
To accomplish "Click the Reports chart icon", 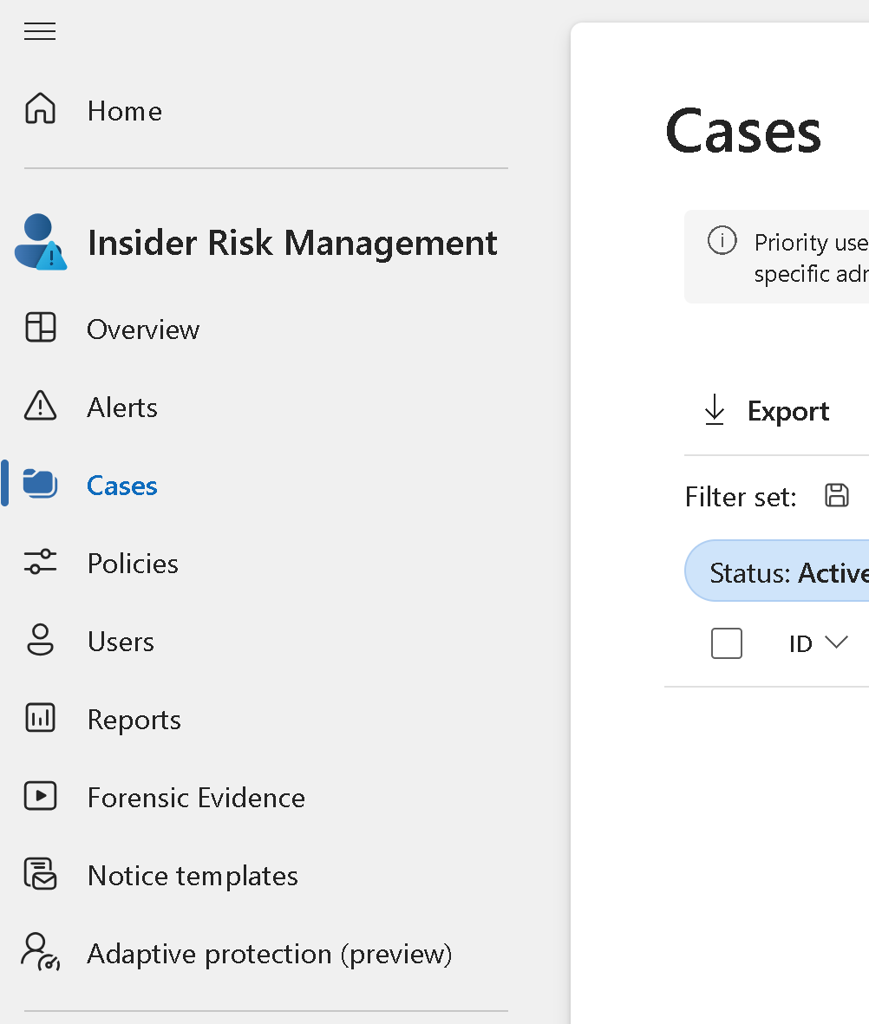I will [x=40, y=719].
